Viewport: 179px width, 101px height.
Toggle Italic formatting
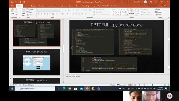pos(41,14)
